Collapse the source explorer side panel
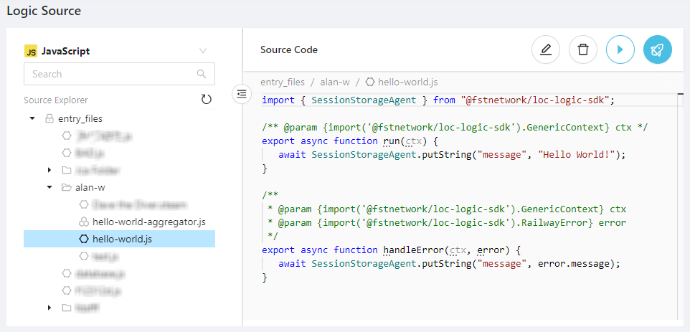Image resolution: width=690 pixels, height=332 pixels. 242,93
